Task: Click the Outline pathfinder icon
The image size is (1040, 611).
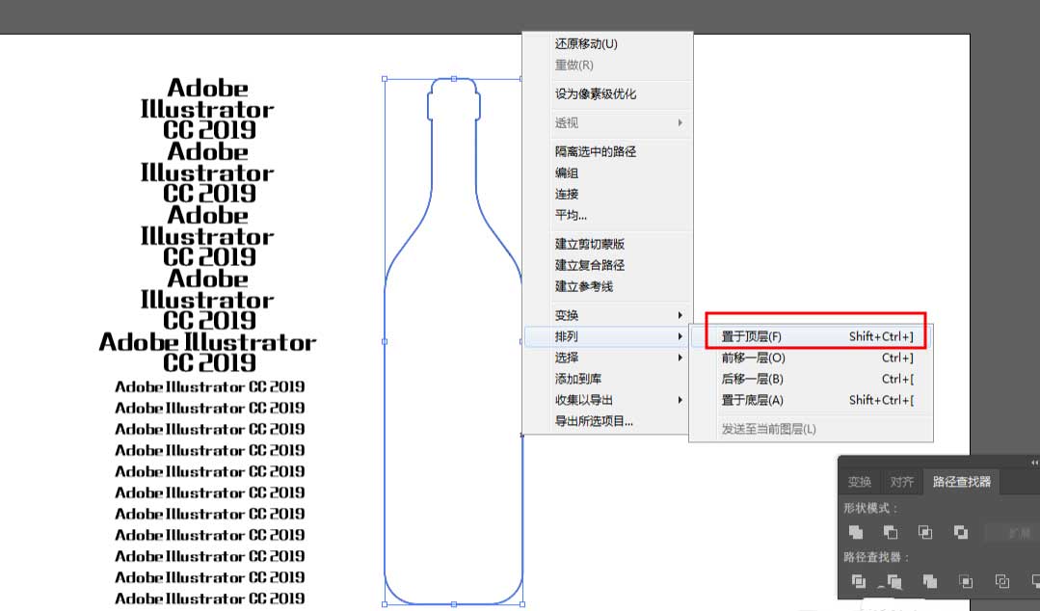Action: 1001,582
